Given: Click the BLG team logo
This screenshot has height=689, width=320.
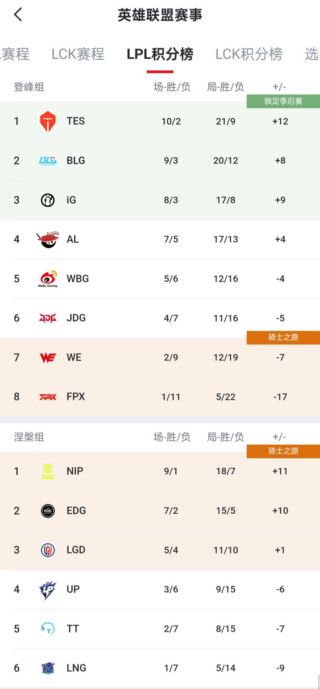Looking at the screenshot, I should click(x=47, y=160).
